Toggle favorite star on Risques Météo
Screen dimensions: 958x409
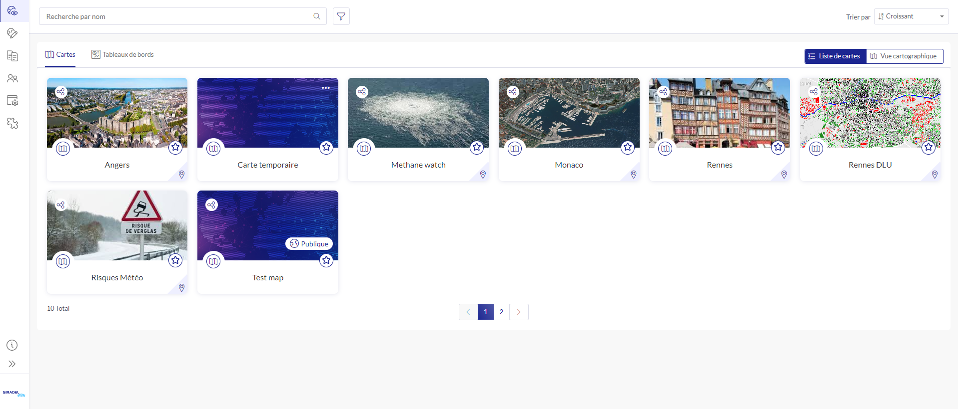175,260
